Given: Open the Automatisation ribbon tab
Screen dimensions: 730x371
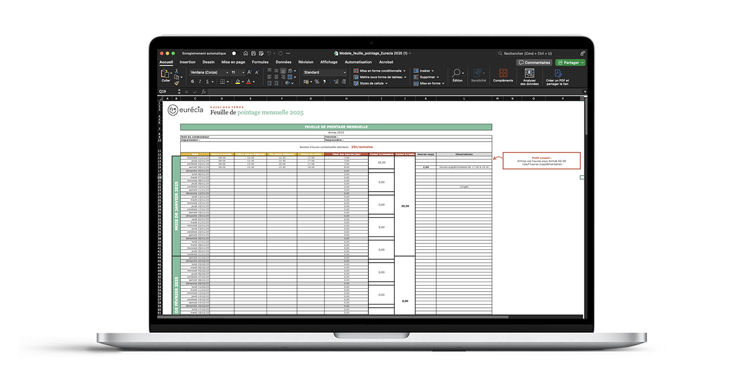Looking at the screenshot, I should coord(358,62).
